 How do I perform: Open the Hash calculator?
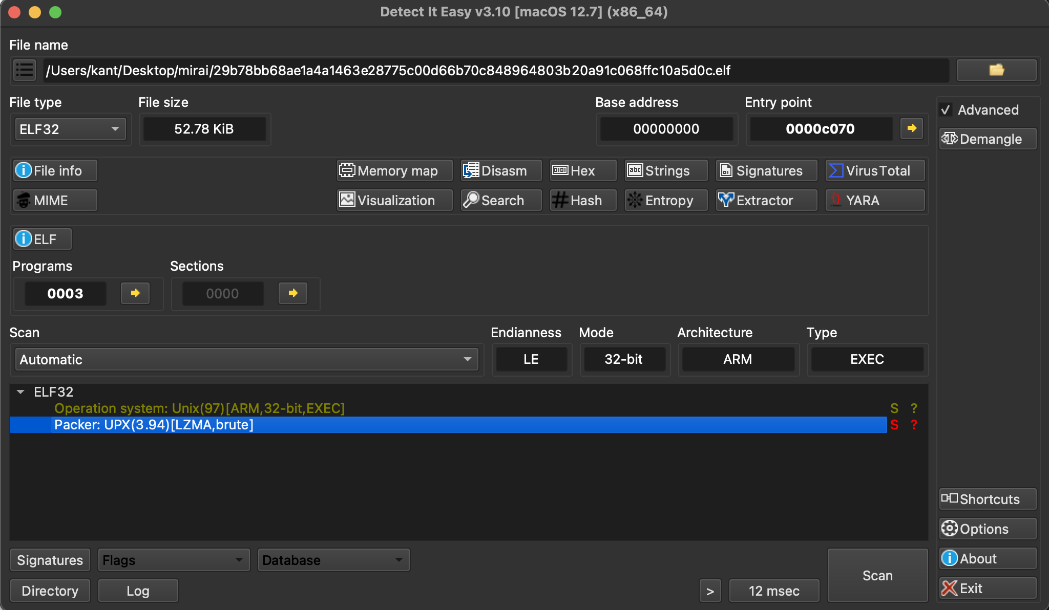click(583, 200)
